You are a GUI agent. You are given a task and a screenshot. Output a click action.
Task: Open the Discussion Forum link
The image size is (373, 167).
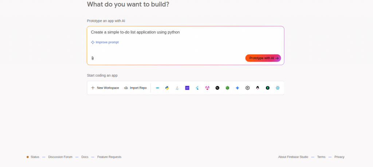pos(60,157)
